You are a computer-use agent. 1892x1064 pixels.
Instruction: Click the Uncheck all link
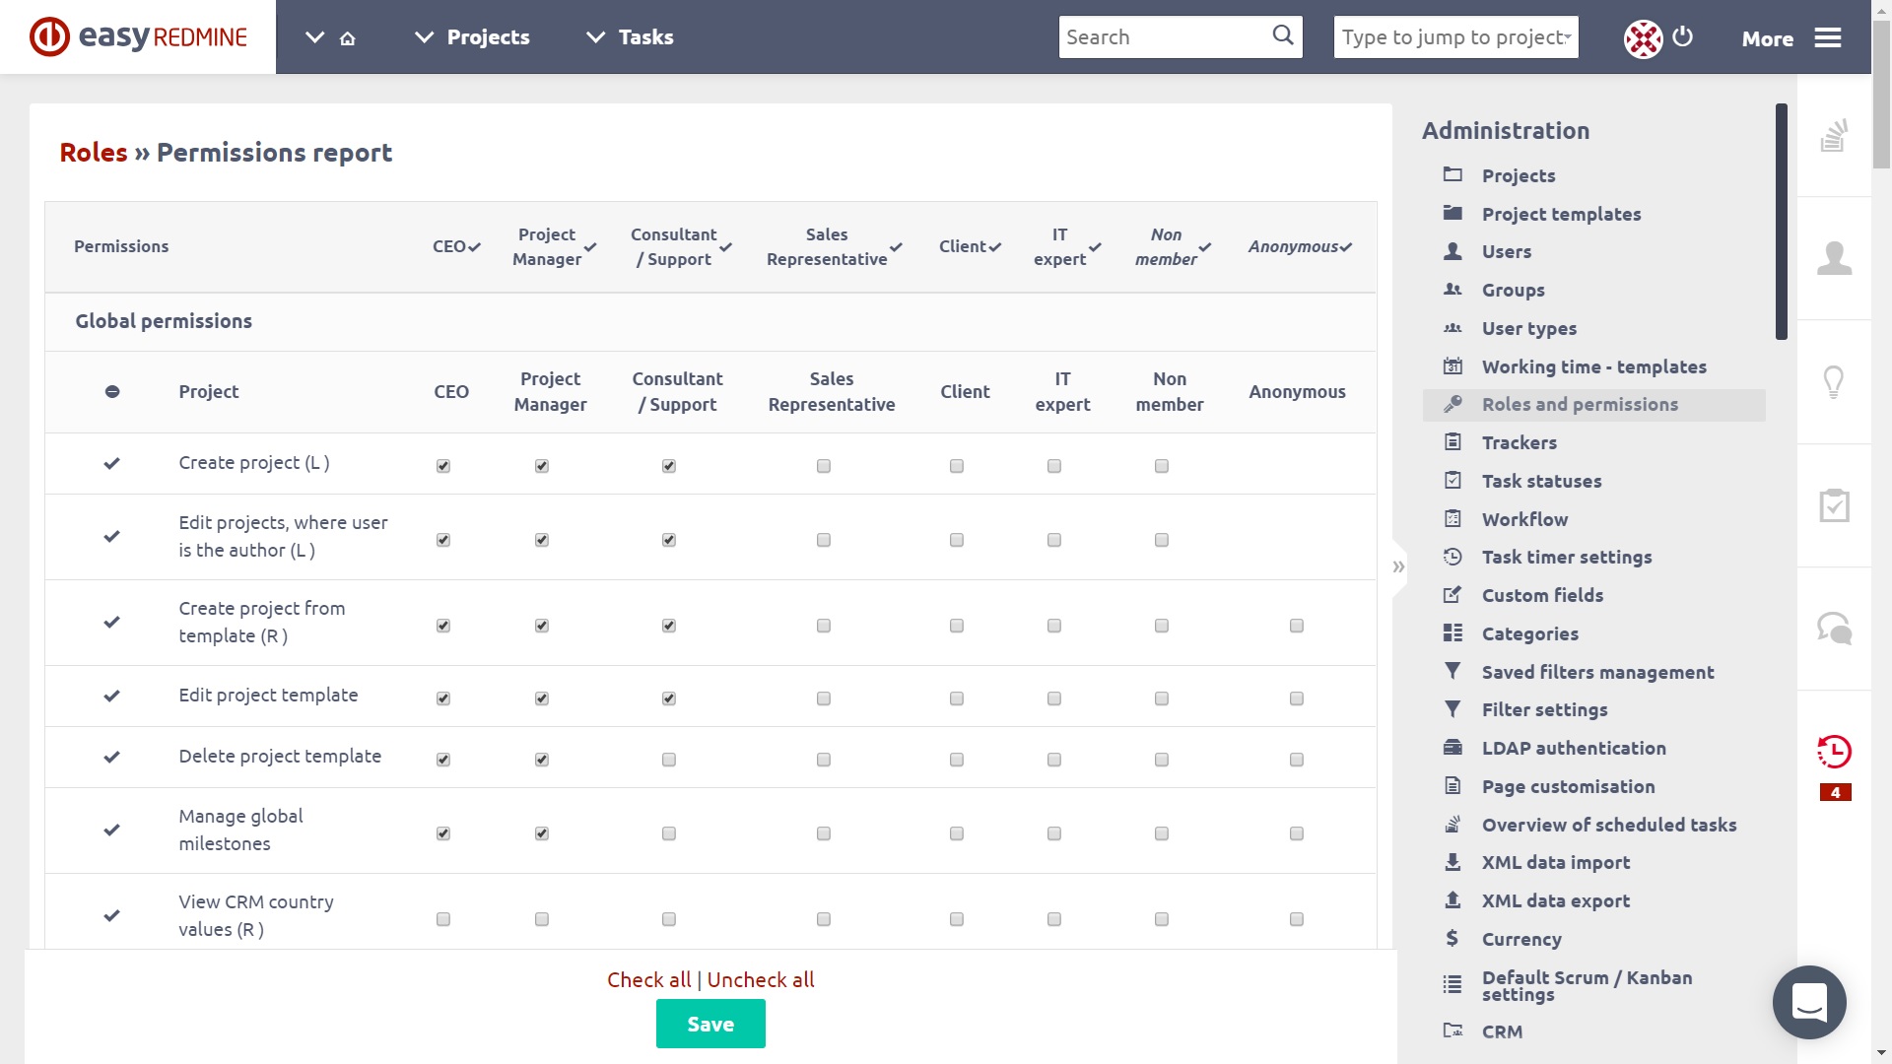click(761, 979)
